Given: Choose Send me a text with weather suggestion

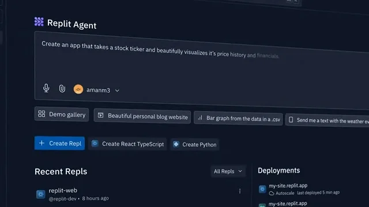Looking at the screenshot, I should [327, 120].
